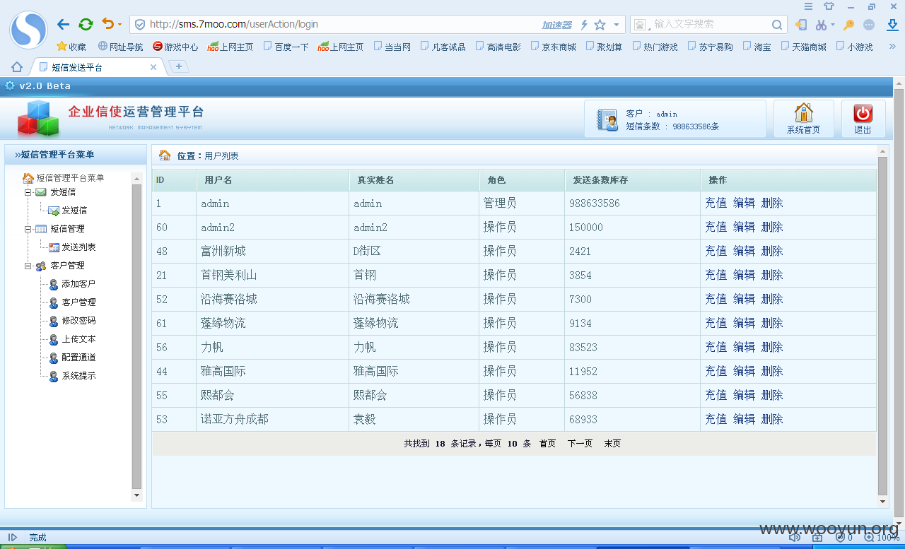Click the red 退出 power icon

click(x=863, y=113)
